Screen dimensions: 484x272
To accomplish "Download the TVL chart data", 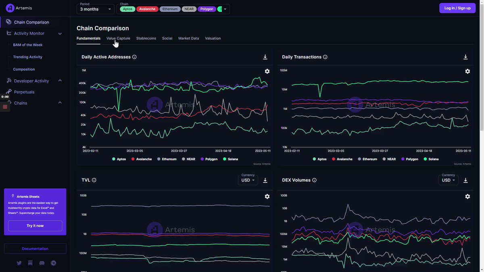I will point(265,180).
